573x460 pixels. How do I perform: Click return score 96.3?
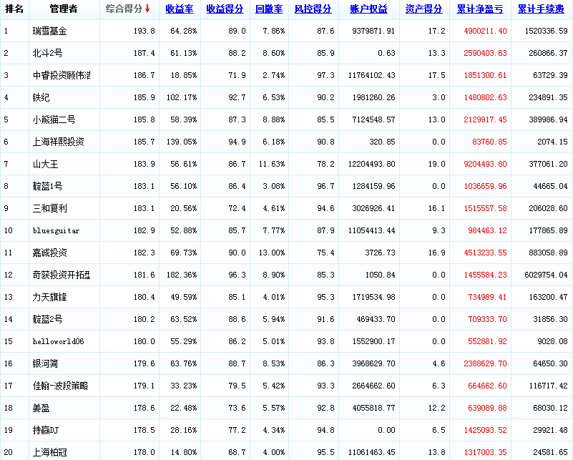point(237,275)
